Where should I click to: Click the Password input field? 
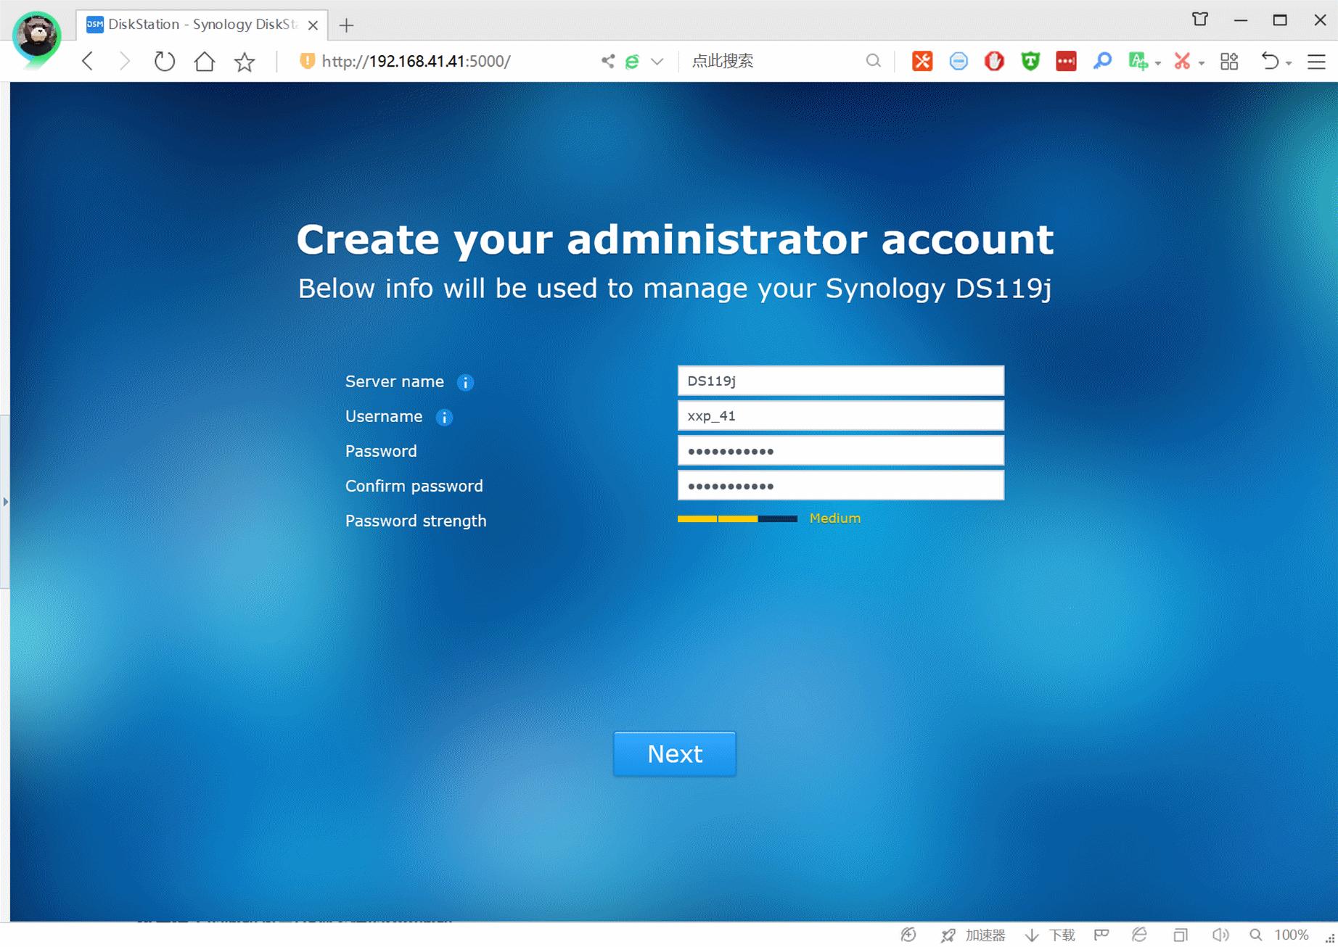click(841, 450)
